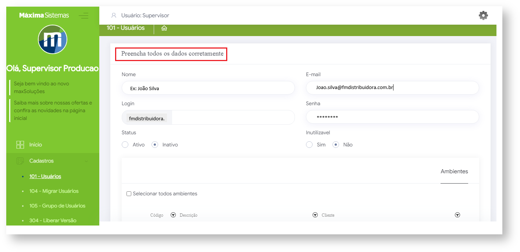Open 104 - Migrar Usuários menu item

[x=54, y=191]
